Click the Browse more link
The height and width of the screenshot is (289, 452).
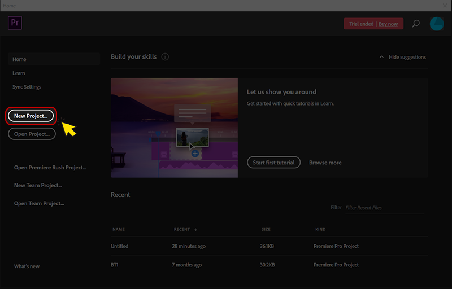[325, 163]
